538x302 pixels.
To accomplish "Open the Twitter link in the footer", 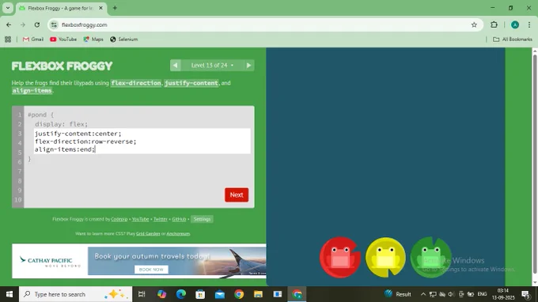I will click(x=161, y=219).
